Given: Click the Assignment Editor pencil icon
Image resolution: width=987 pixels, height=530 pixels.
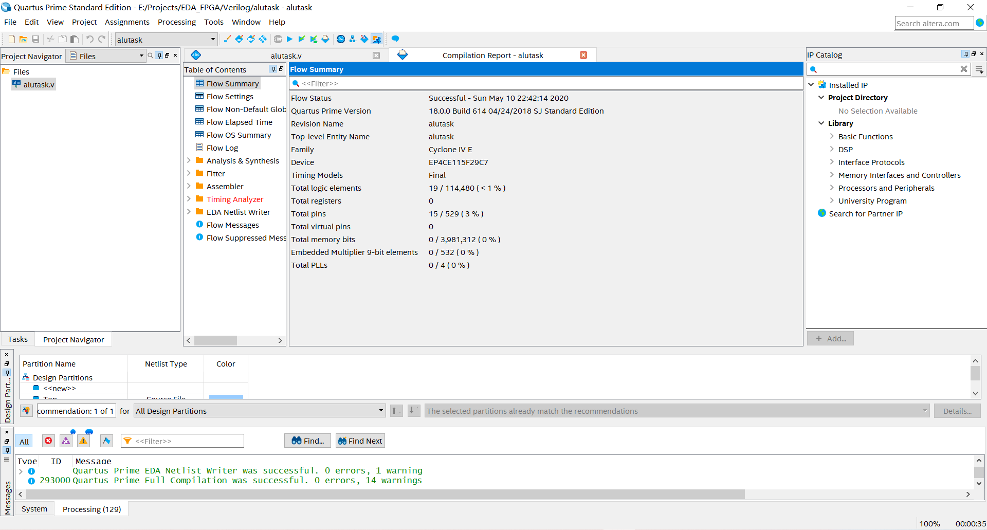Looking at the screenshot, I should (227, 39).
